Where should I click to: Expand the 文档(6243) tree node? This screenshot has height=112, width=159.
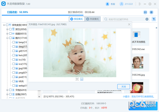tap(7, 90)
